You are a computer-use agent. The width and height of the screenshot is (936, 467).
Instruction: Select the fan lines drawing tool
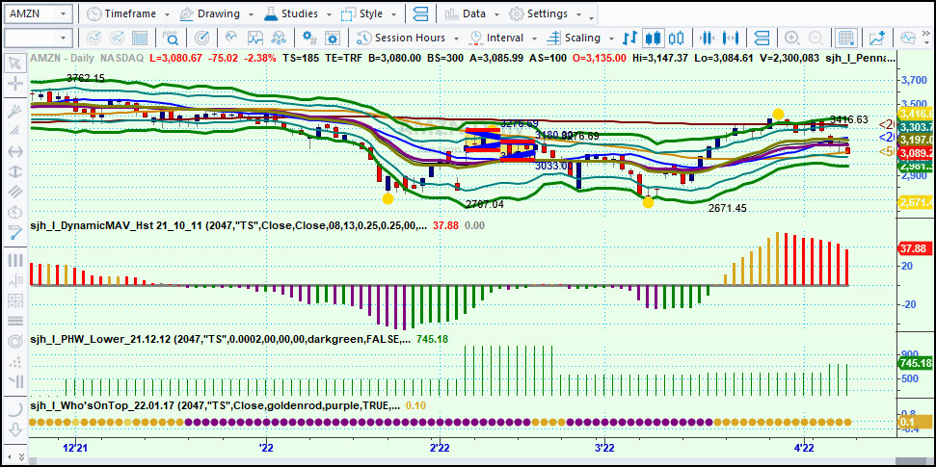pyautogui.click(x=15, y=112)
